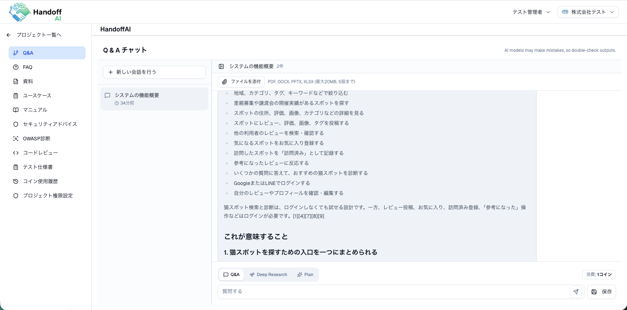
Task: Switch to Plan mode tab
Action: pos(305,275)
